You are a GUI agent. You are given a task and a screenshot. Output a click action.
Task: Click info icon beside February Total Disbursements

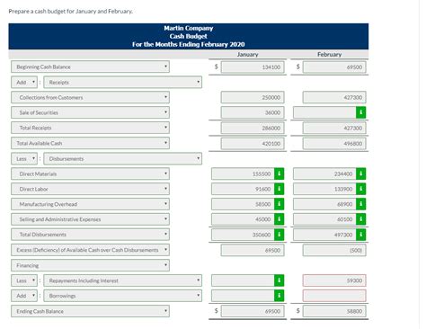(360, 235)
